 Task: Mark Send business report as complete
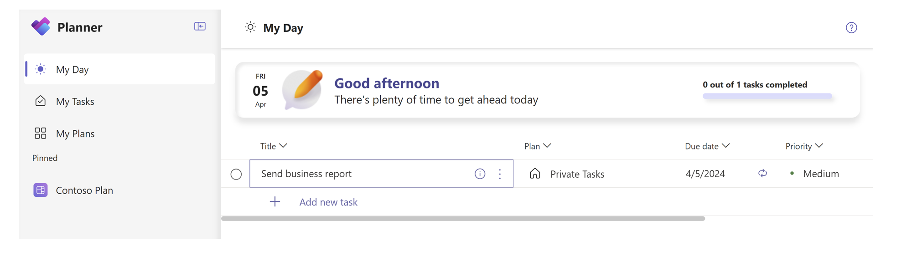tap(236, 174)
